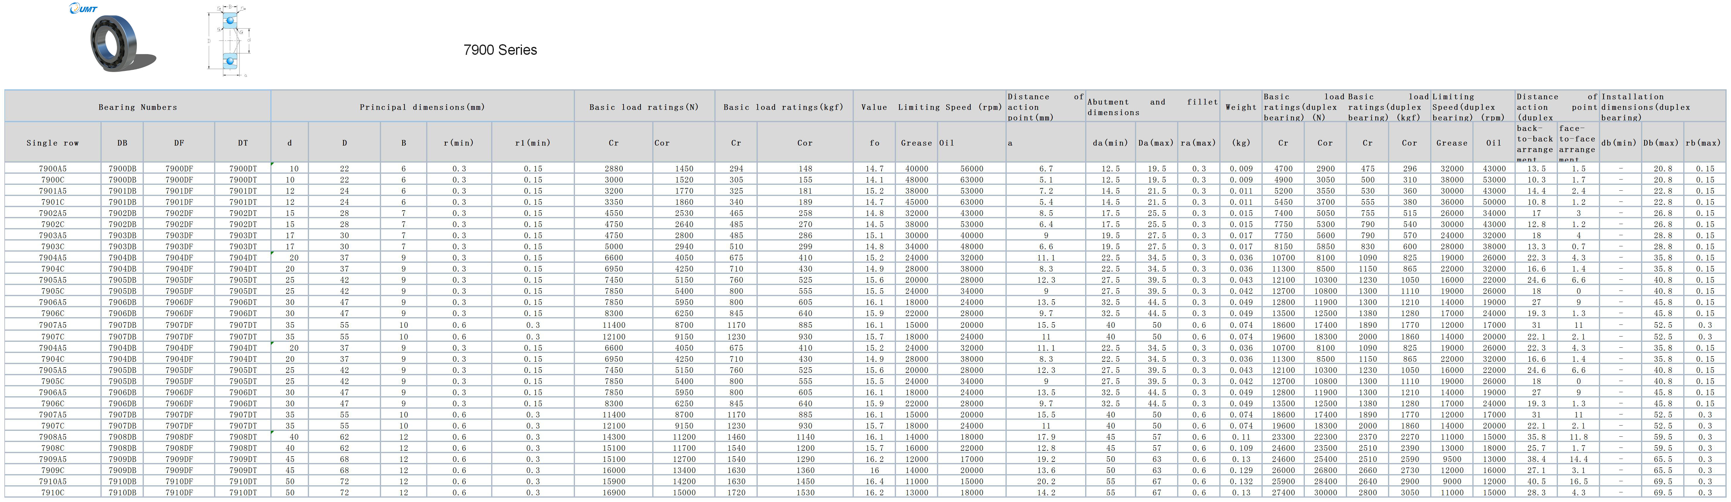Viewport: 1731px width, 502px height.
Task: Click the Basic load ratings(kgf) header
Action: tap(783, 107)
